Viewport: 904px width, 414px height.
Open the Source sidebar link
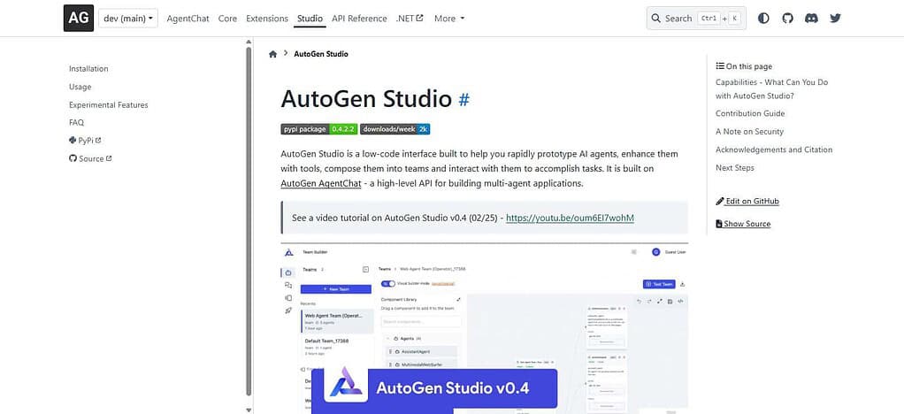(90, 158)
